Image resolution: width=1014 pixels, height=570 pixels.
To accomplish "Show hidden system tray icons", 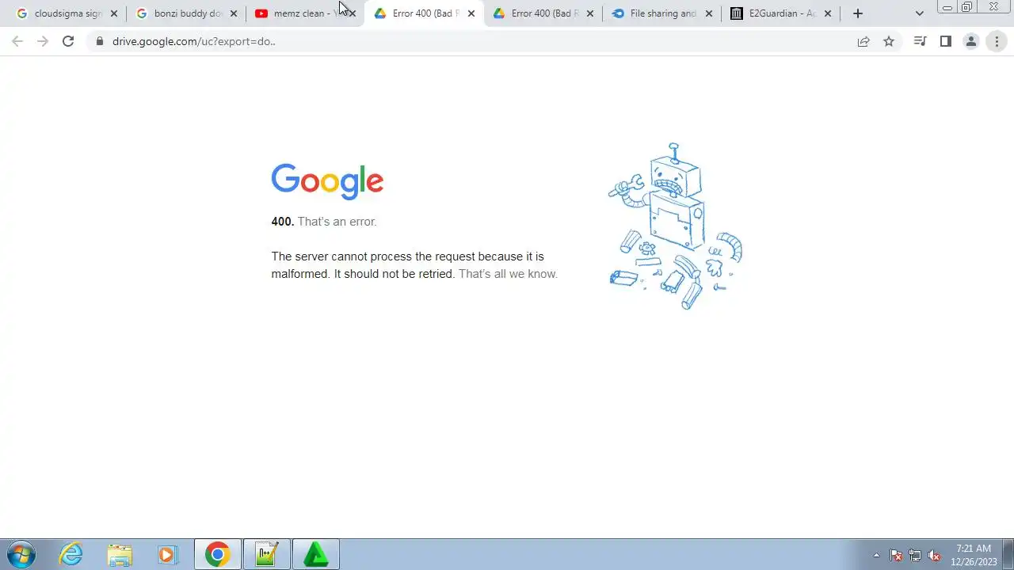I will pyautogui.click(x=876, y=555).
